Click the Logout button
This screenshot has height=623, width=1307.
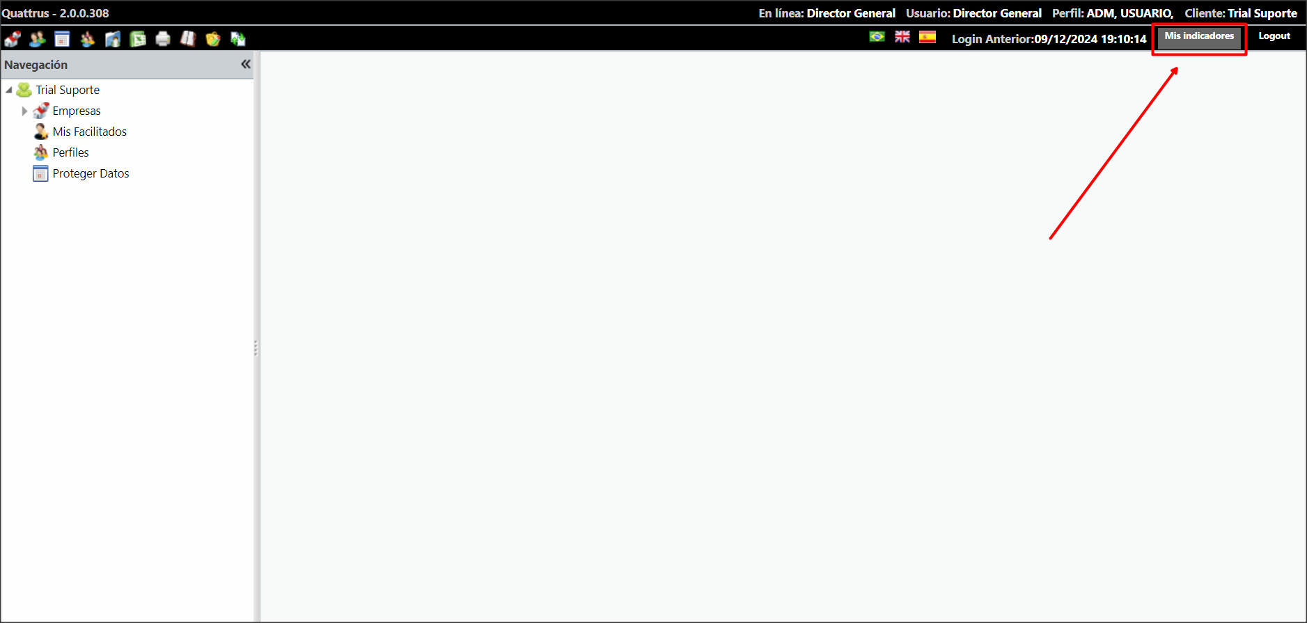pos(1274,36)
